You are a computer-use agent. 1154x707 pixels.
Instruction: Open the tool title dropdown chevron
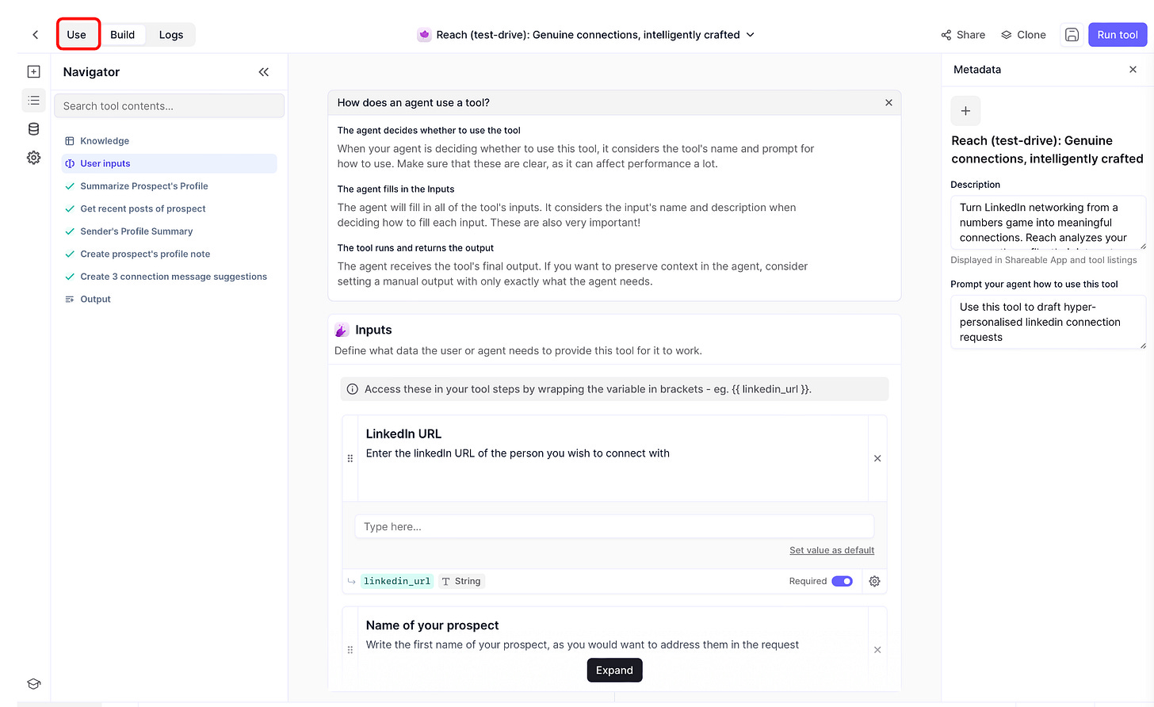[x=751, y=35]
